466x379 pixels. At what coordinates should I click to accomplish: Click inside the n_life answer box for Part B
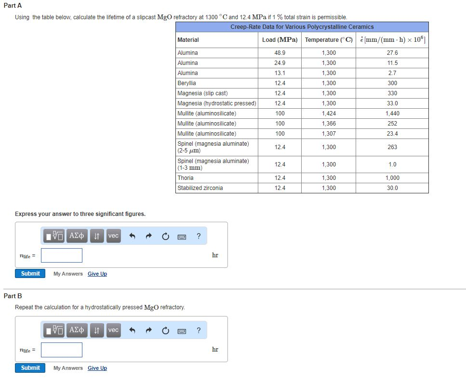(x=61, y=350)
